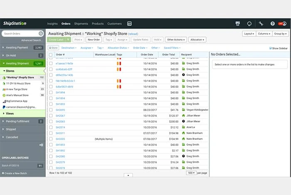Click the ShipStation logo
Screen dimensions: 291x195
(x=15, y=23)
